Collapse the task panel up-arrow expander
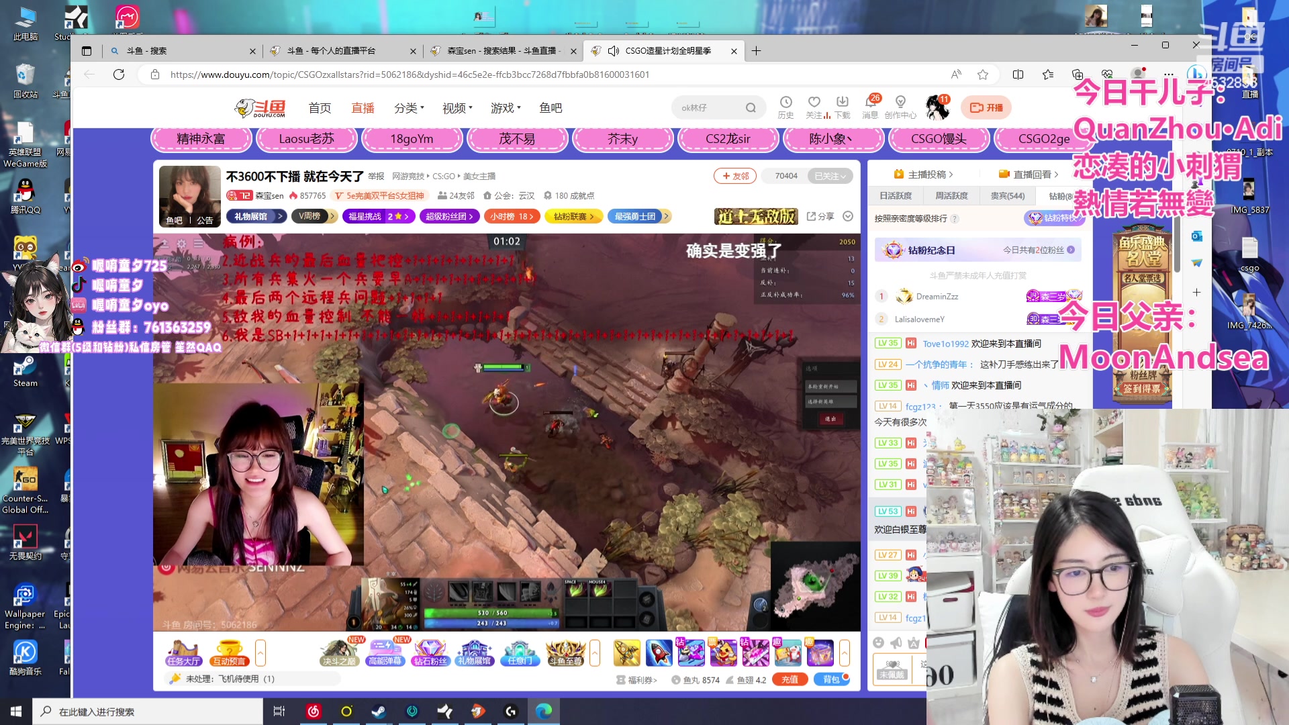This screenshot has height=725, width=1289. point(260,652)
